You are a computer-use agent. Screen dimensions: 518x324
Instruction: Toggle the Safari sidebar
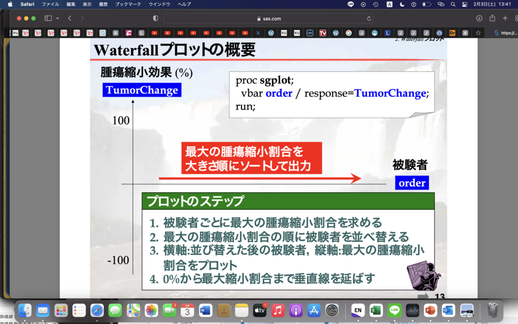[47, 18]
